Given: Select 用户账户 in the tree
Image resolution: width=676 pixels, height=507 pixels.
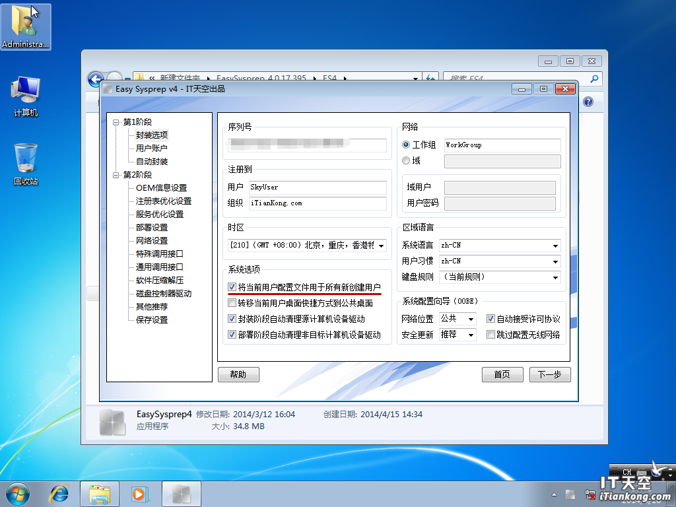Looking at the screenshot, I should click(152, 149).
